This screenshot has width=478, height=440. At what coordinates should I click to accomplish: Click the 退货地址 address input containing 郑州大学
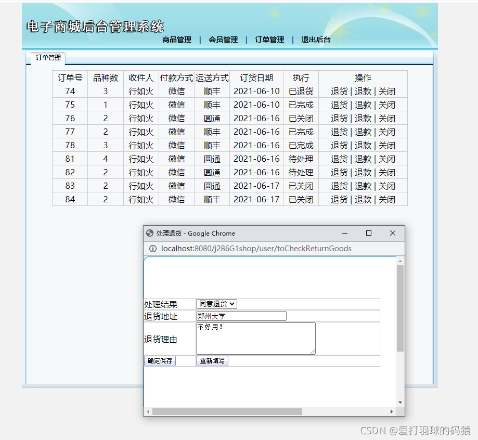(241, 316)
